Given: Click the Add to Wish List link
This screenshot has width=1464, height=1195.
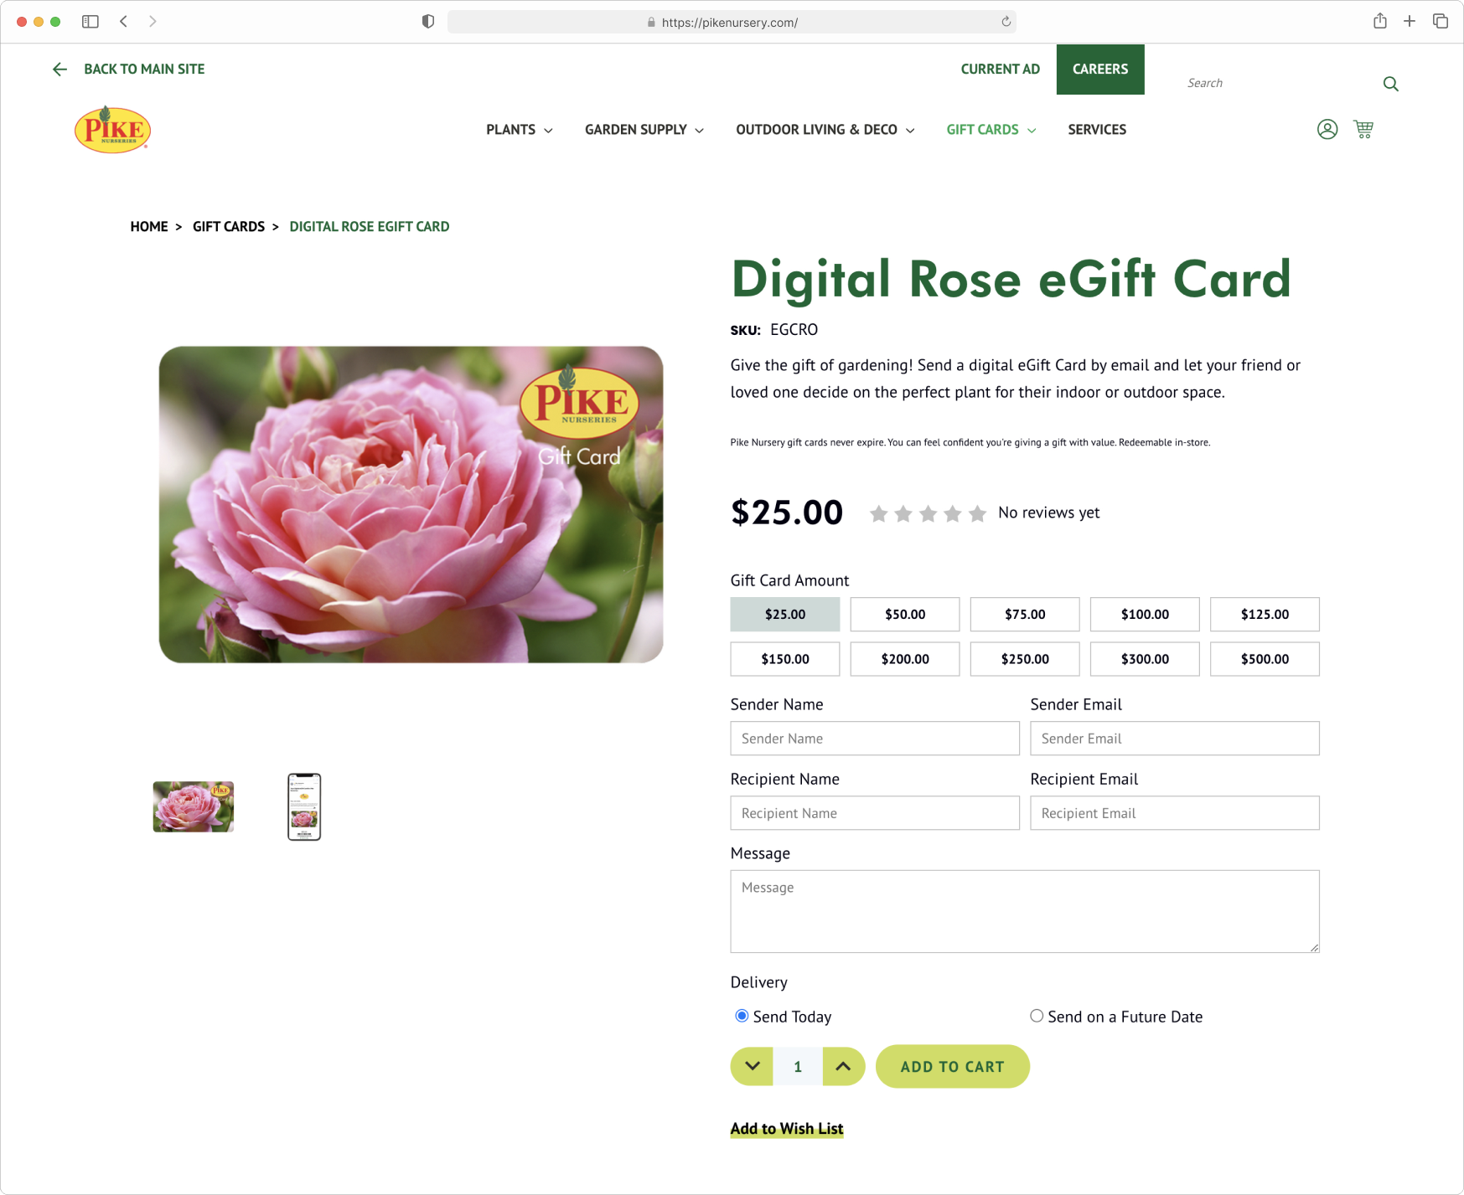Looking at the screenshot, I should 787,1129.
